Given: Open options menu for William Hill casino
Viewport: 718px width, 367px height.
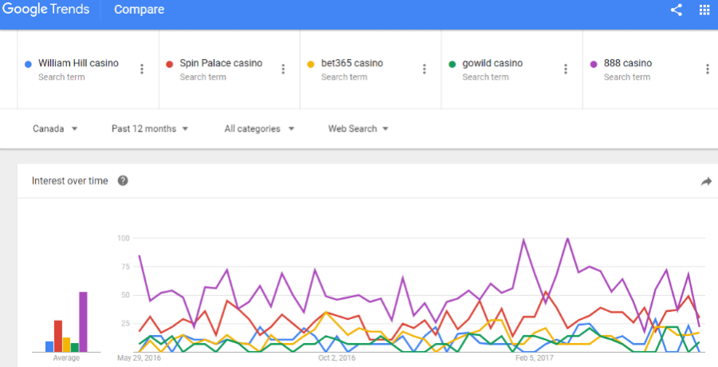Looking at the screenshot, I should tap(141, 69).
